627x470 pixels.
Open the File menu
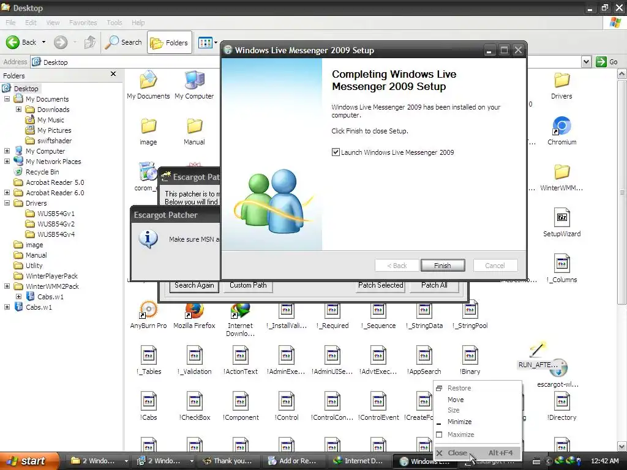[x=10, y=23]
